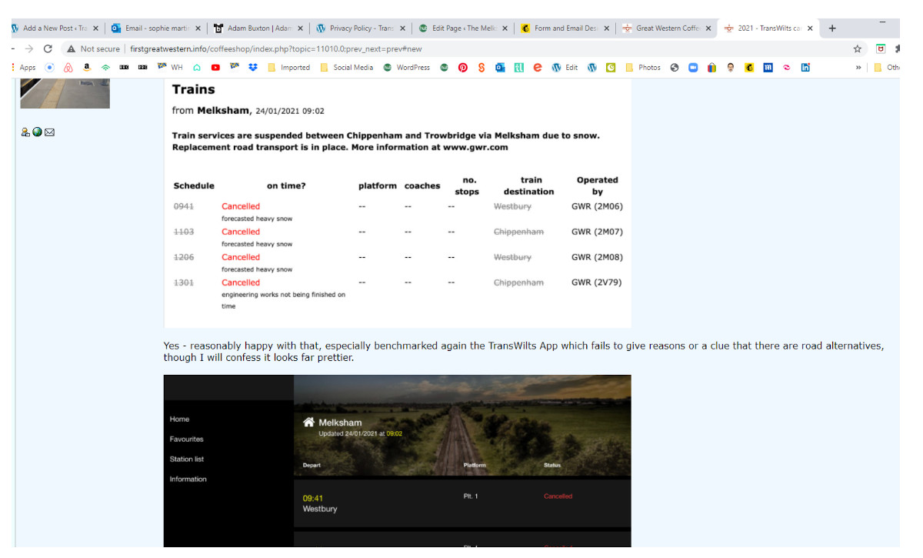The image size is (923, 558).
Task: Click the envelope email icon under avatar
Action: pos(50,132)
